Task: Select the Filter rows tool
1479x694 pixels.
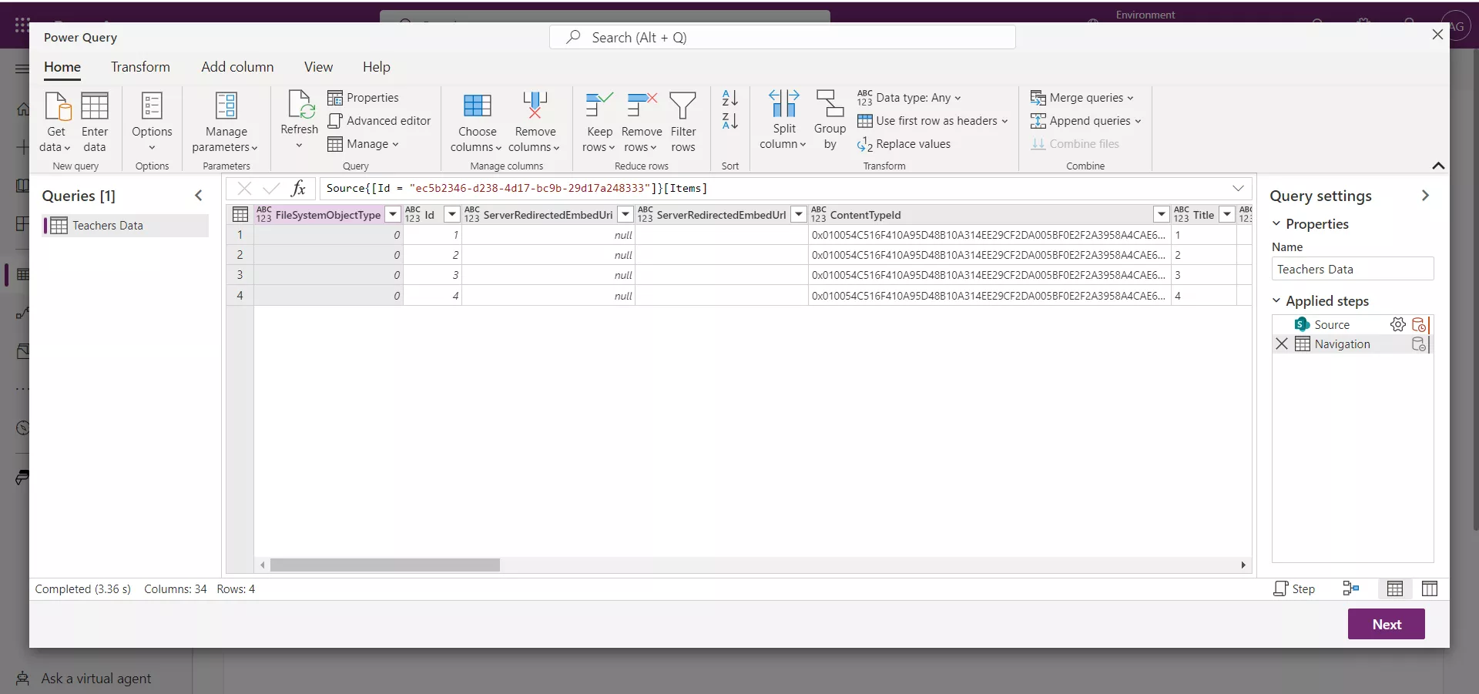Action: coord(684,121)
